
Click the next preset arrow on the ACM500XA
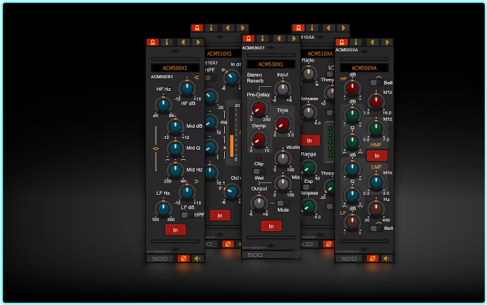(386, 42)
